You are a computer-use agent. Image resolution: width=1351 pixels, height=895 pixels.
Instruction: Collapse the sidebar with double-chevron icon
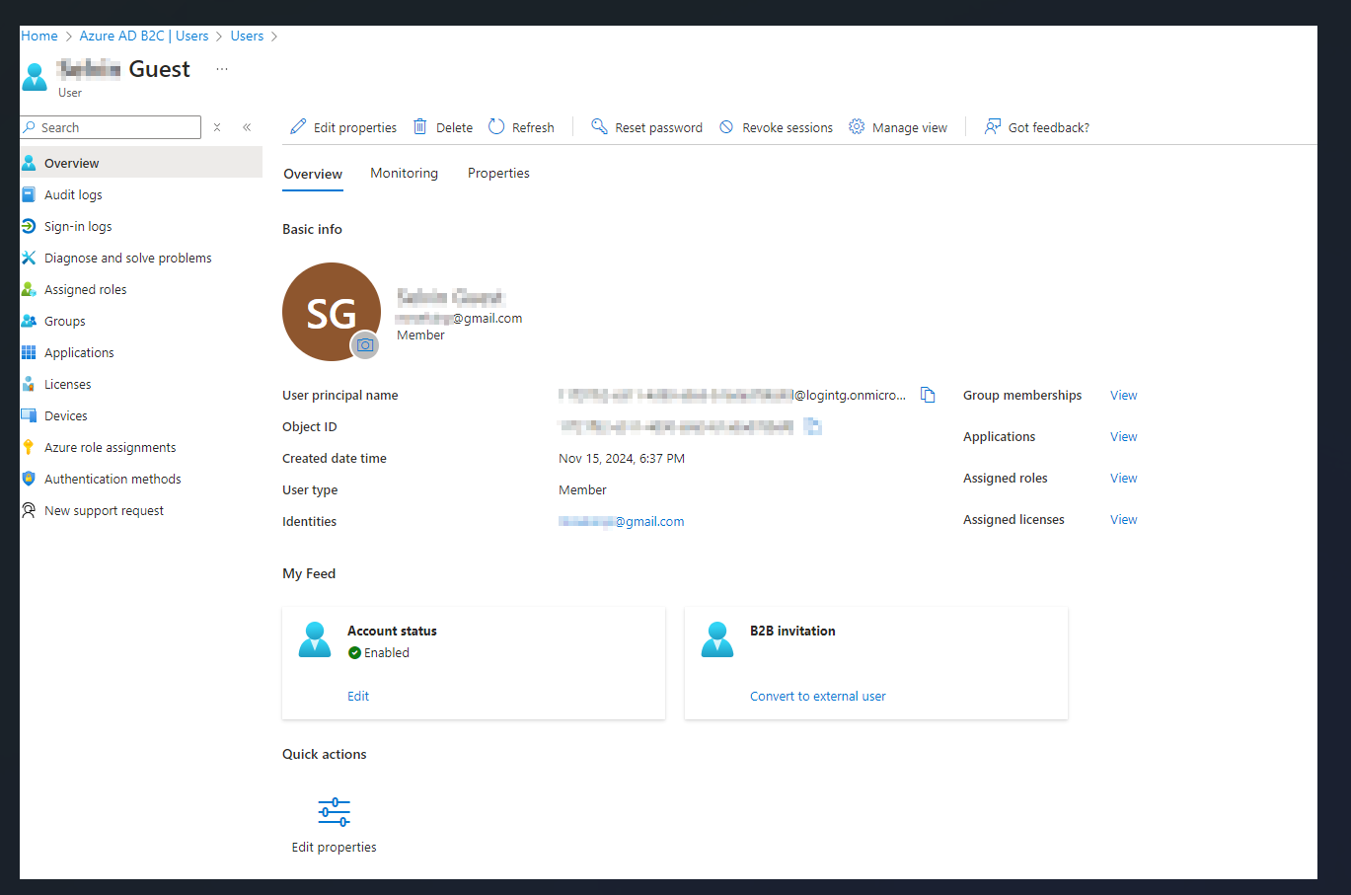[x=247, y=127]
